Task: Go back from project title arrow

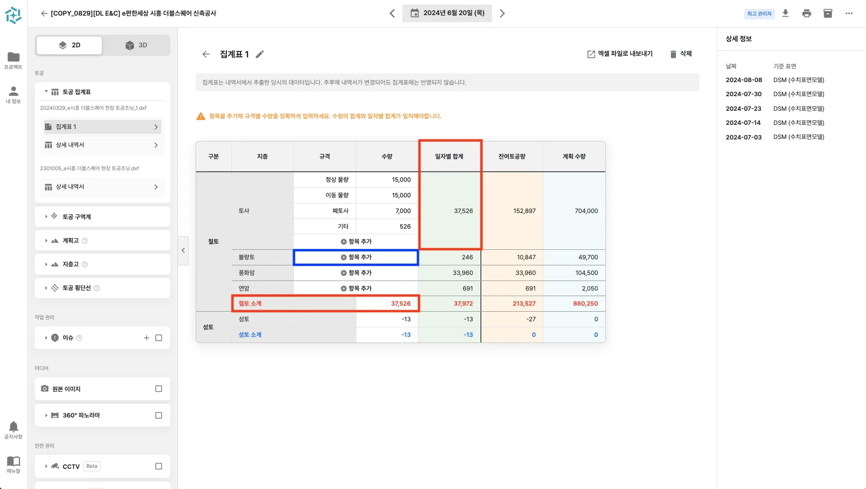Action: [x=44, y=14]
